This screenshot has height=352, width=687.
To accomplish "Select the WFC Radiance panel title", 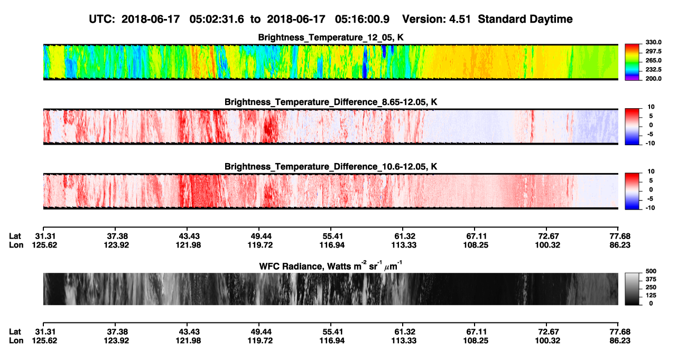I will (331, 266).
